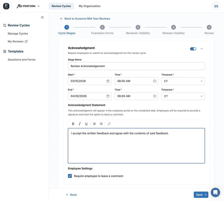224x201 pixels.
Task: Insert a numbered list in editor
Action: pyautogui.click(x=94, y=124)
